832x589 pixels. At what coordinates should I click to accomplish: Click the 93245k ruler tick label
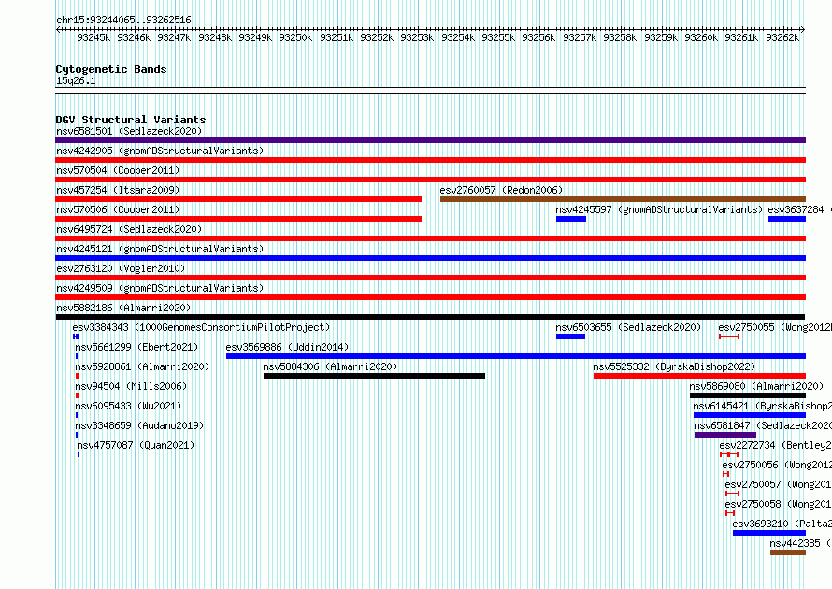pyautogui.click(x=93, y=37)
